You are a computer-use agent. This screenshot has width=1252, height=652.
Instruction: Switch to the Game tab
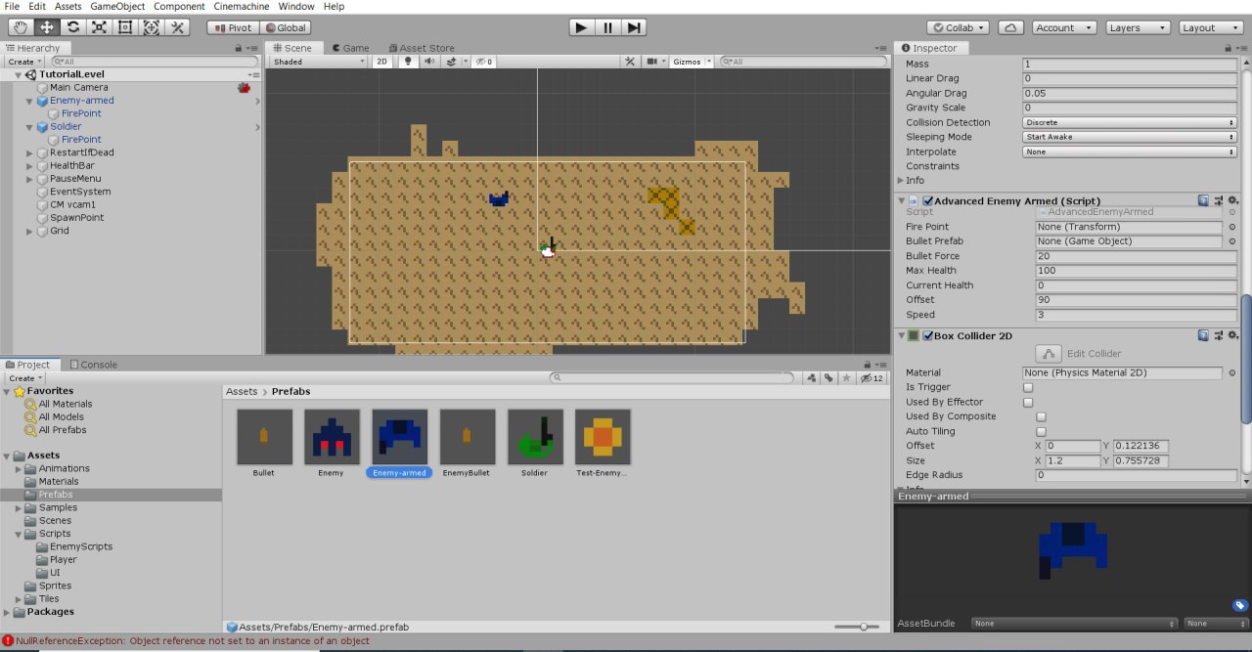(x=350, y=48)
